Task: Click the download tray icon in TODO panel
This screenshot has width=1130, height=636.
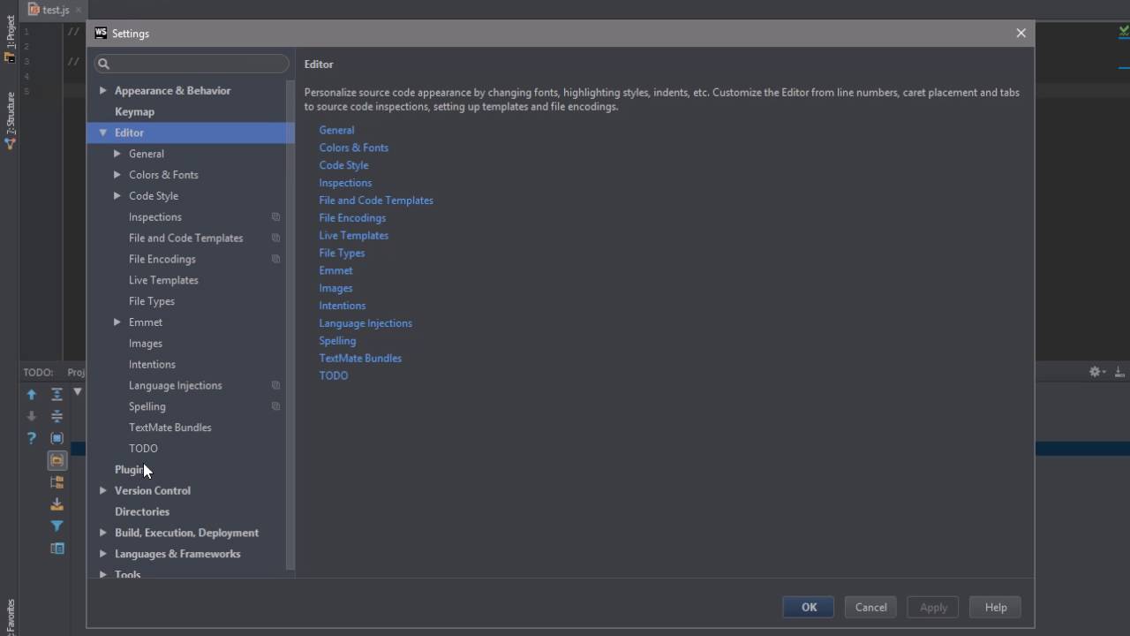Action: click(x=56, y=504)
